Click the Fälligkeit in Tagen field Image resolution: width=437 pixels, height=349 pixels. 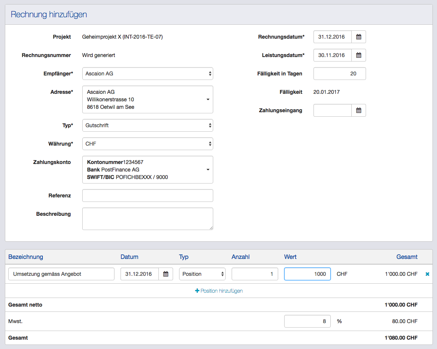(x=340, y=74)
